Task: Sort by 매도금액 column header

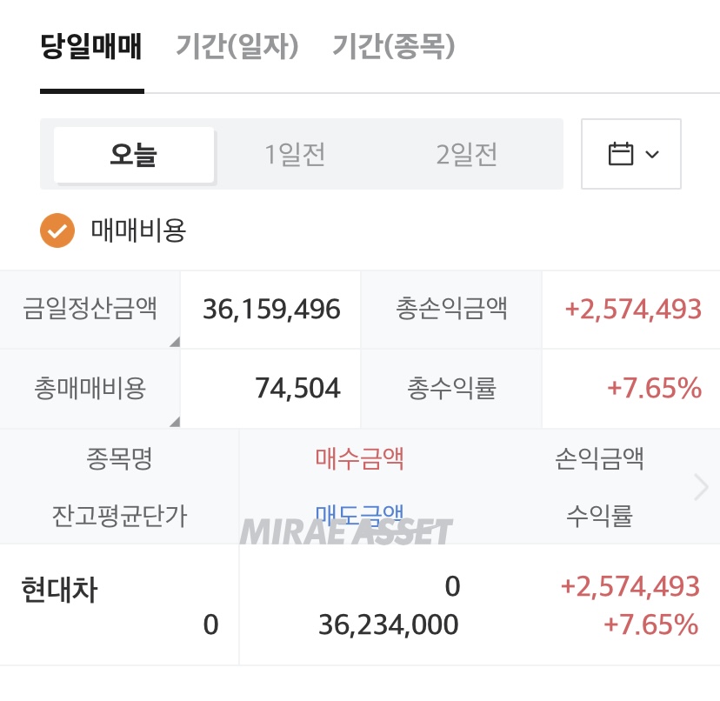Action: pos(359,515)
